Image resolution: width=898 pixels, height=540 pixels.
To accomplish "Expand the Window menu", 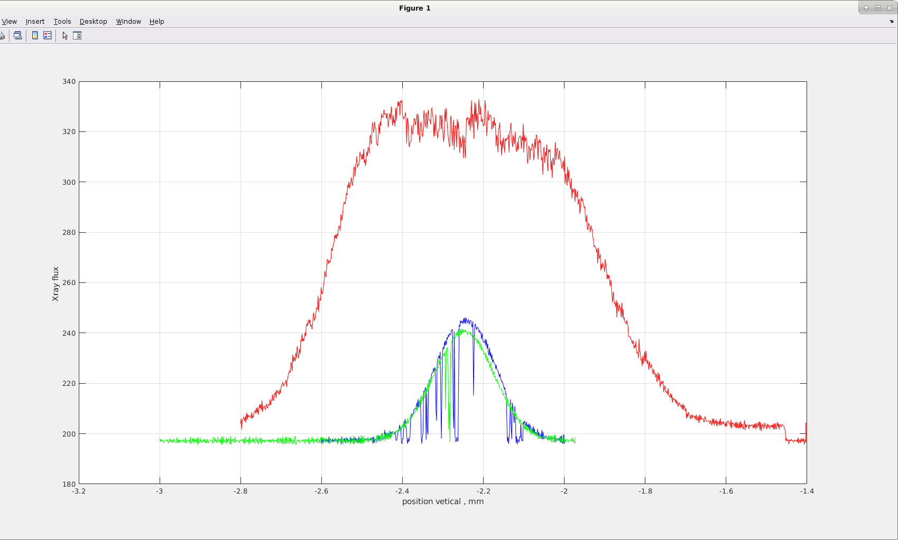I will coord(128,22).
